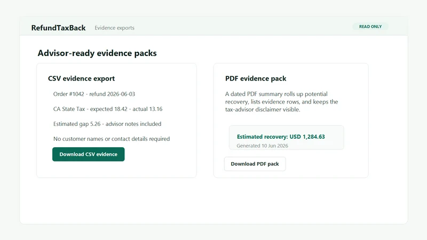Select the Order #1042 refund row
Image resolution: width=427 pixels, height=240 pixels.
pyautogui.click(x=94, y=94)
